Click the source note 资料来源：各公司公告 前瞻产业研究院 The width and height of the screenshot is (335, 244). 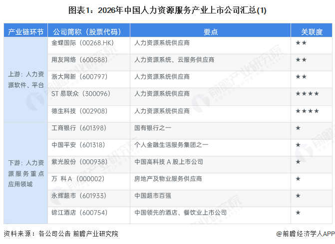tap(61, 234)
